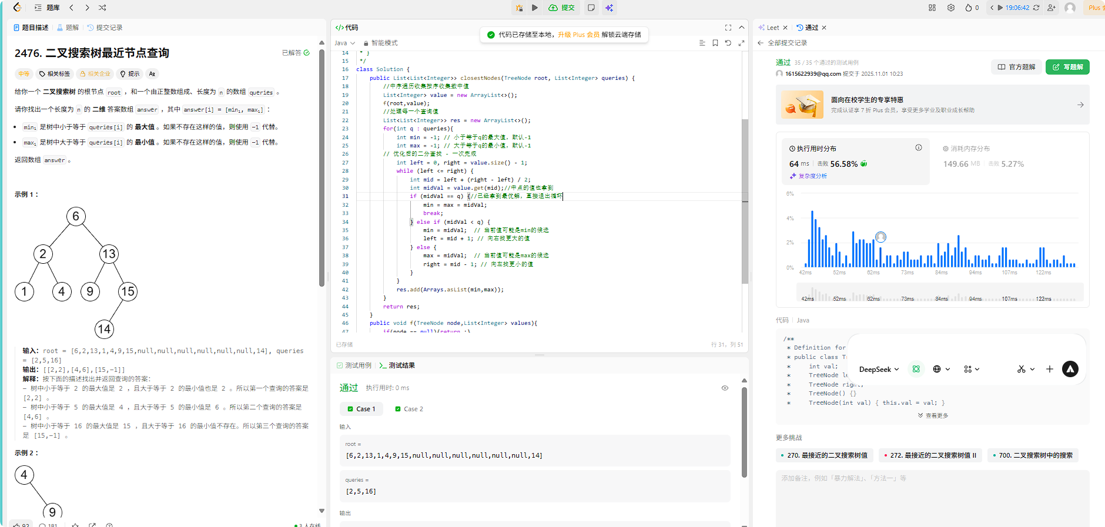Switch to 提交记录 submissions tab
Screen dimensions: 1105x527
point(105,28)
